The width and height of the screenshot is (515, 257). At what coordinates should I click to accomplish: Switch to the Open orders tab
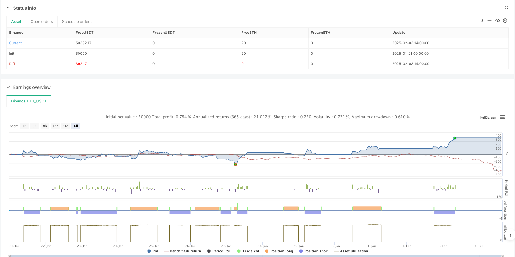42,22
